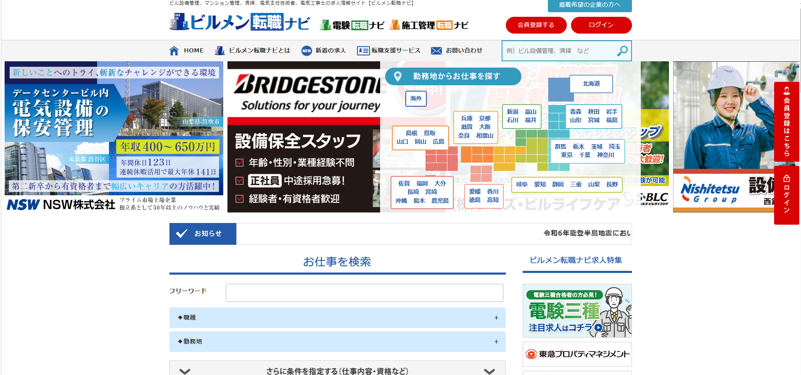Click the 会員登録する button
Image resolution: width=801 pixels, height=375 pixels.
point(536,25)
